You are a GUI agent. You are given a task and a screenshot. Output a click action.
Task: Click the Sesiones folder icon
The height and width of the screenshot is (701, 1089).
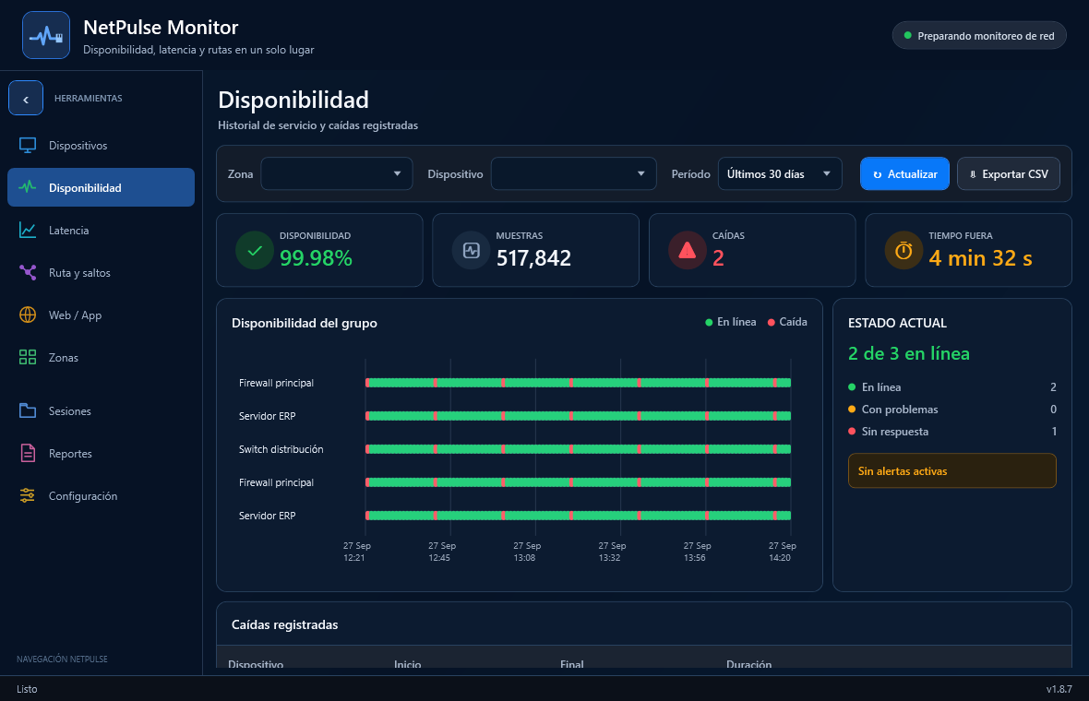28,410
